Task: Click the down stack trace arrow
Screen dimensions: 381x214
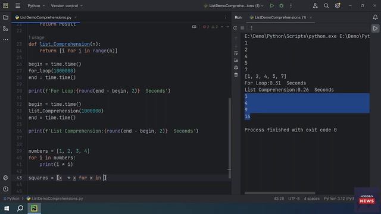Action: (x=236, y=45)
